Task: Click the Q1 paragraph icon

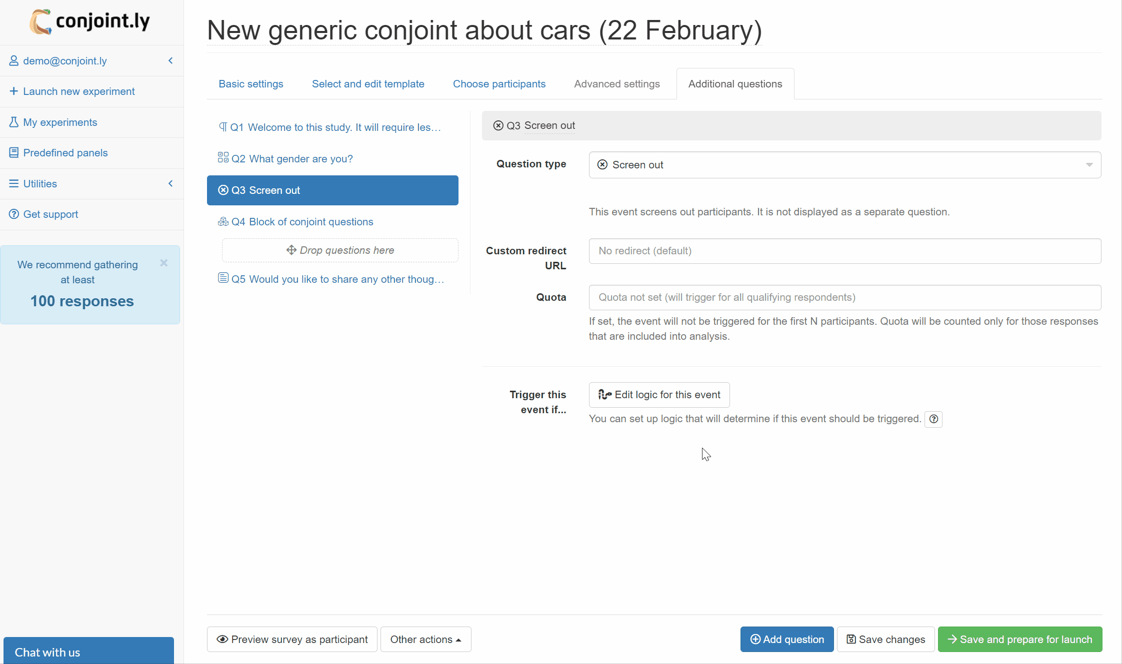Action: click(x=223, y=127)
